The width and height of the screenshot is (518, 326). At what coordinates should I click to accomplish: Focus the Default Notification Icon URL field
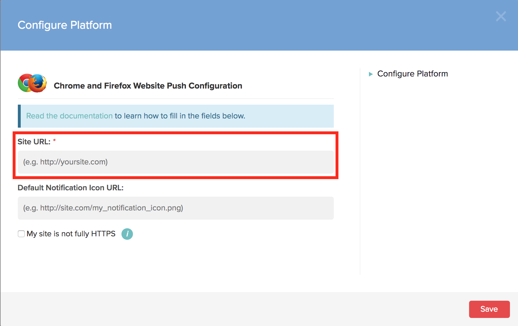pyautogui.click(x=176, y=208)
